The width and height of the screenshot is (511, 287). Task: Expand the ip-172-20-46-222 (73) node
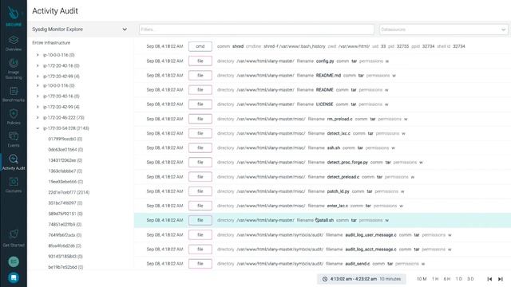[x=38, y=117]
